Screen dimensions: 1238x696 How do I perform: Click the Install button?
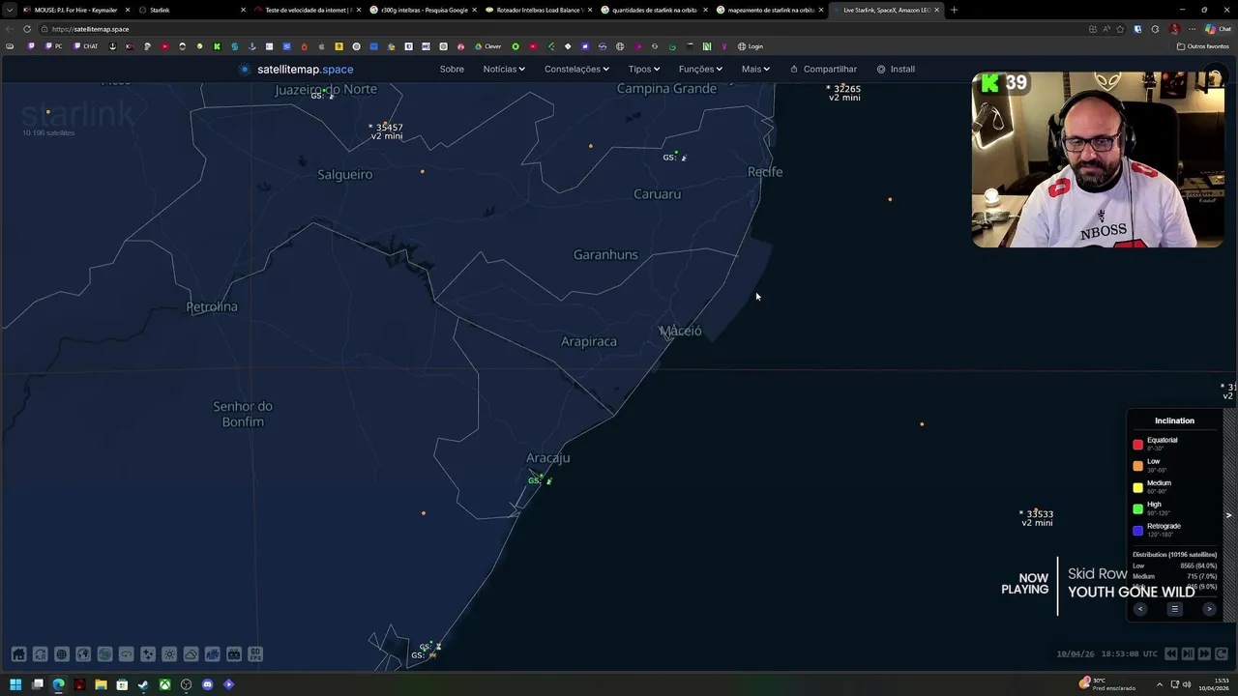tap(896, 70)
